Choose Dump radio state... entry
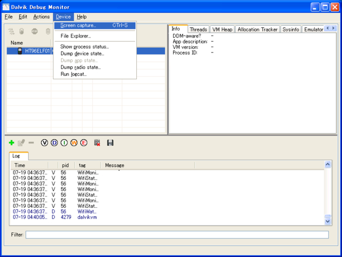This screenshot has height=257, width=342. (x=95, y=67)
